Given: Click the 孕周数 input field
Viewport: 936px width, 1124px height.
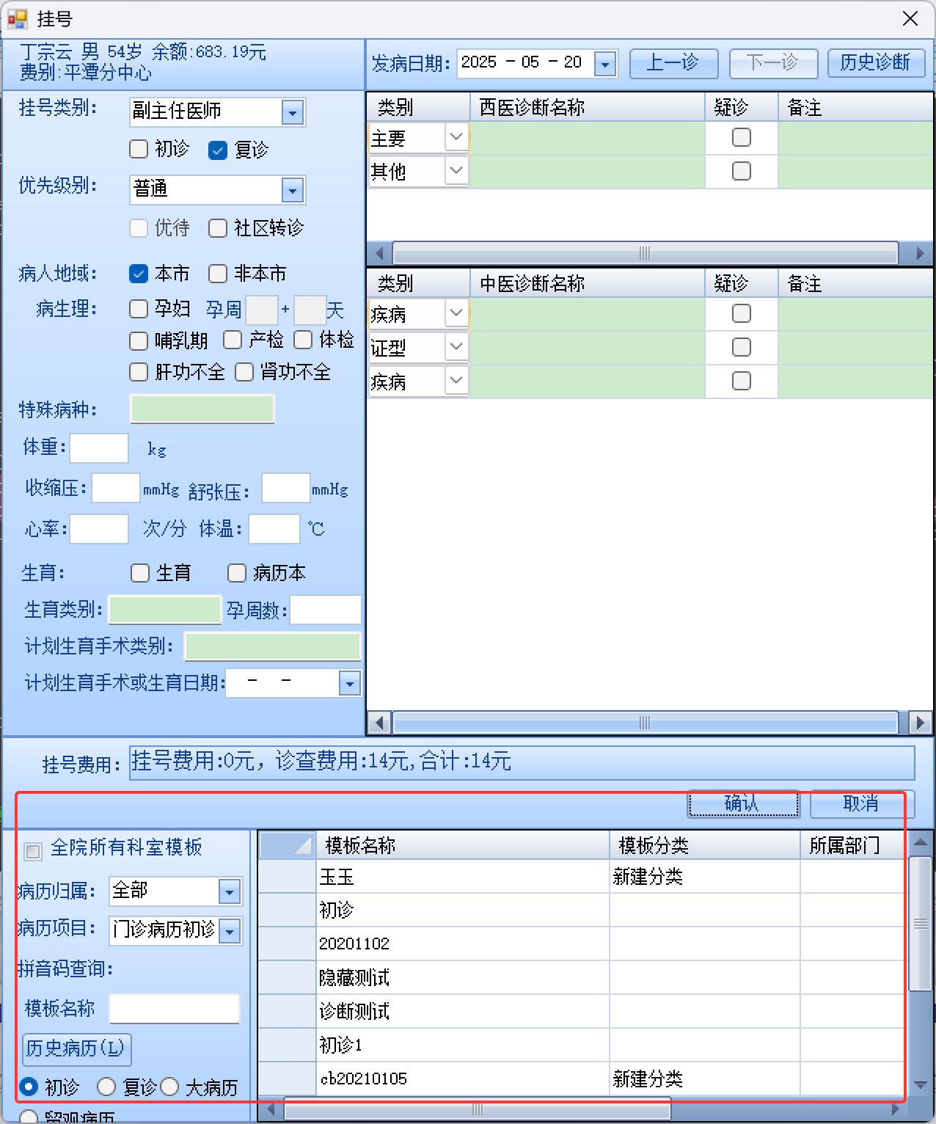Looking at the screenshot, I should 326,610.
